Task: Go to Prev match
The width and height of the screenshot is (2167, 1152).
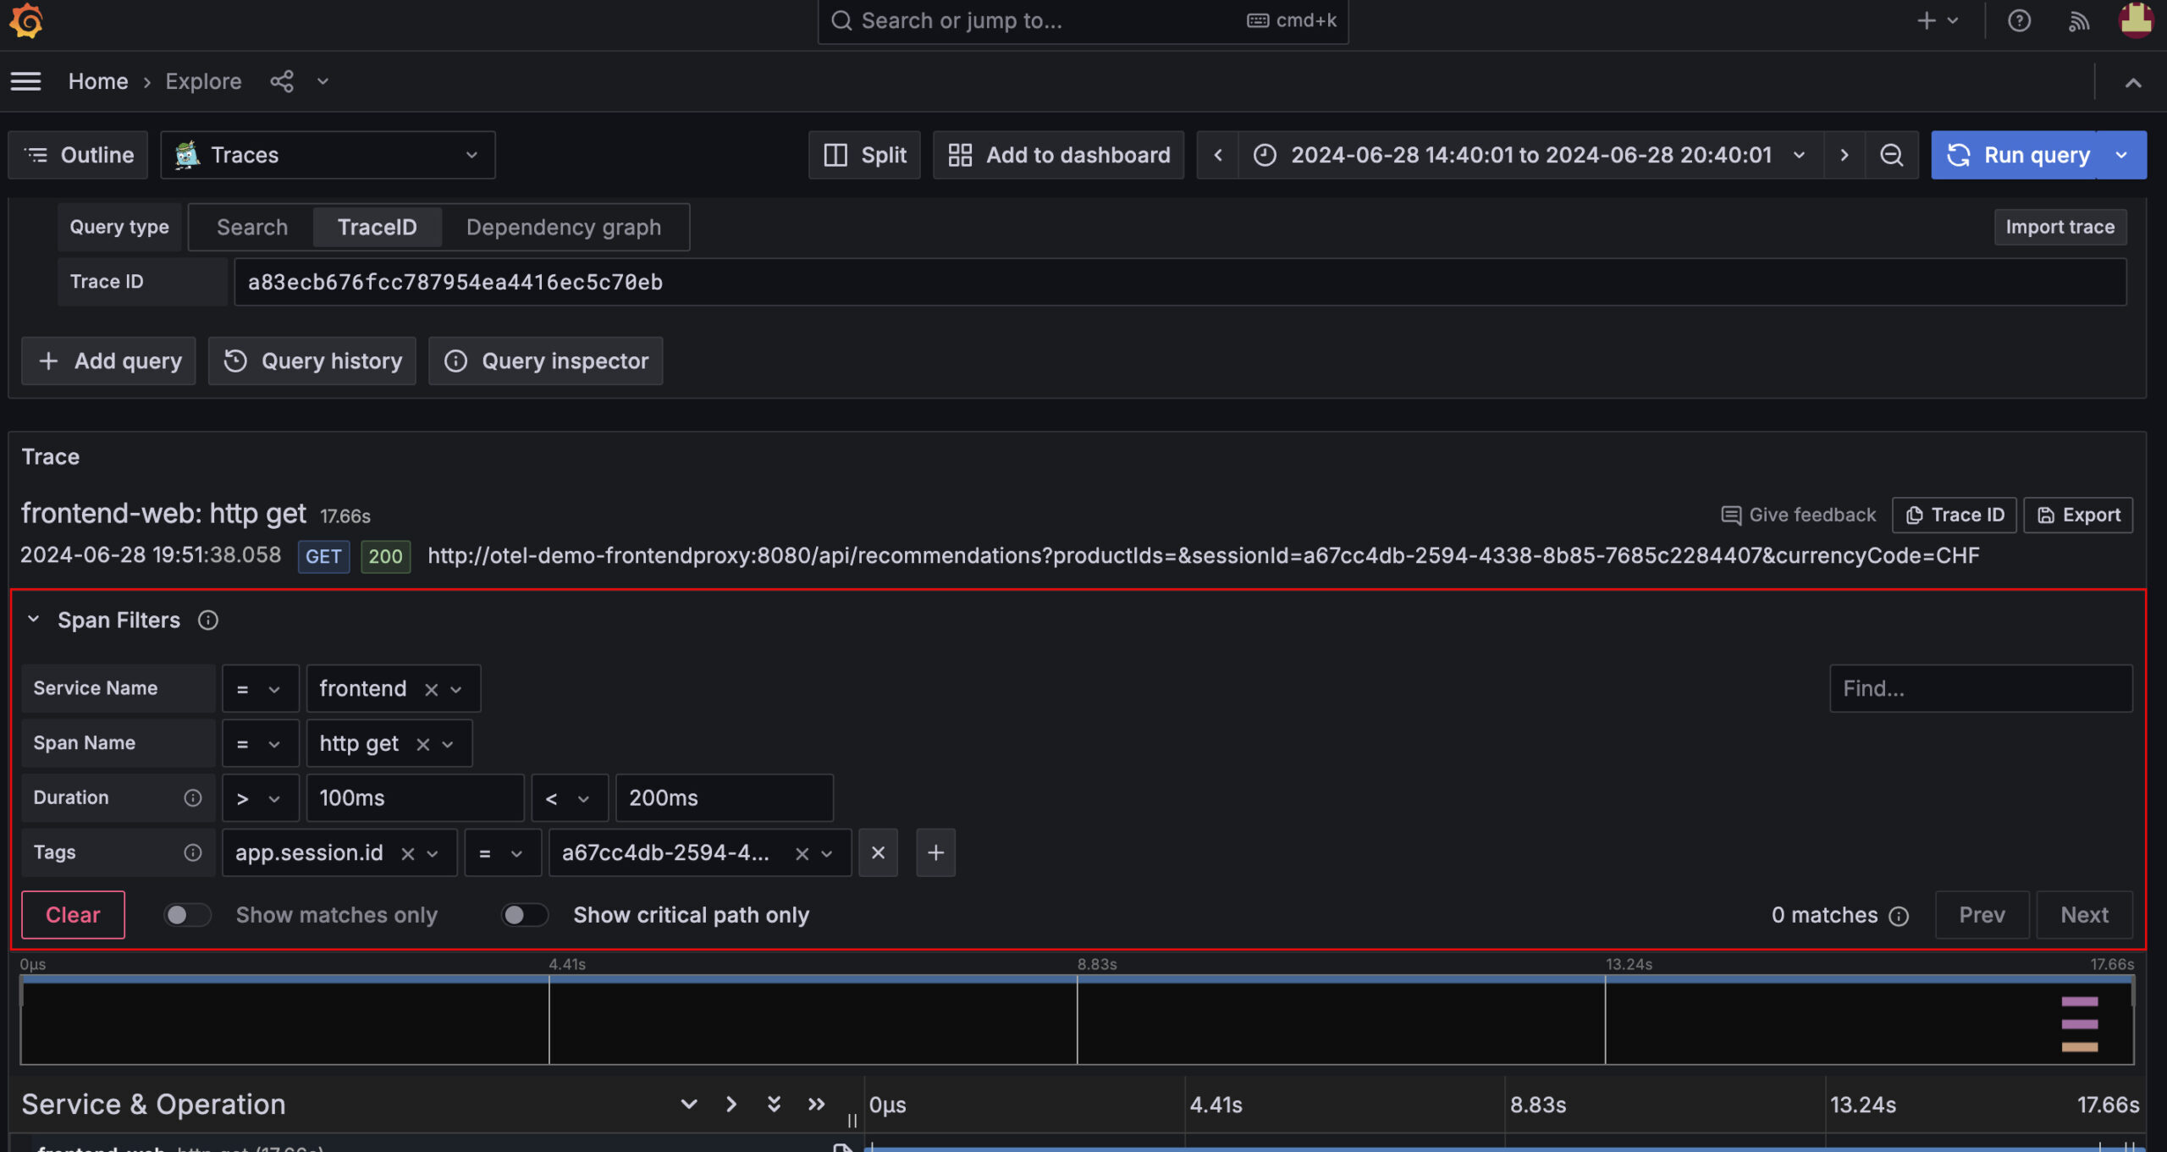Action: pos(1982,914)
